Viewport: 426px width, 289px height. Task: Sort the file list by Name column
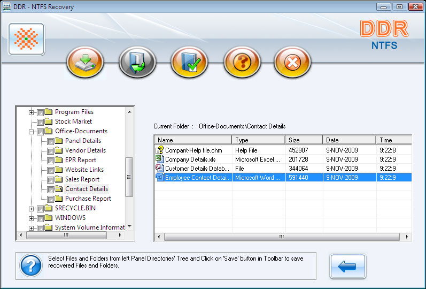[193, 140]
